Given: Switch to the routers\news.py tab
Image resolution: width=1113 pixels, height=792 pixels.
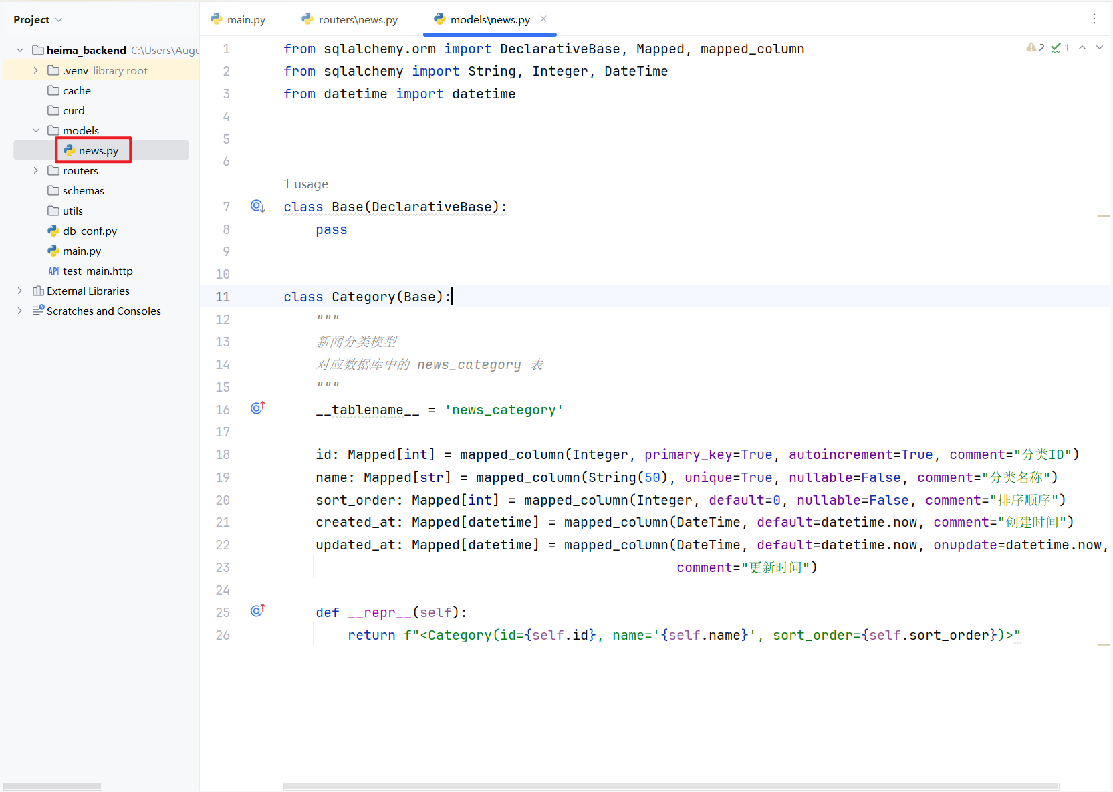Looking at the screenshot, I should tap(350, 19).
